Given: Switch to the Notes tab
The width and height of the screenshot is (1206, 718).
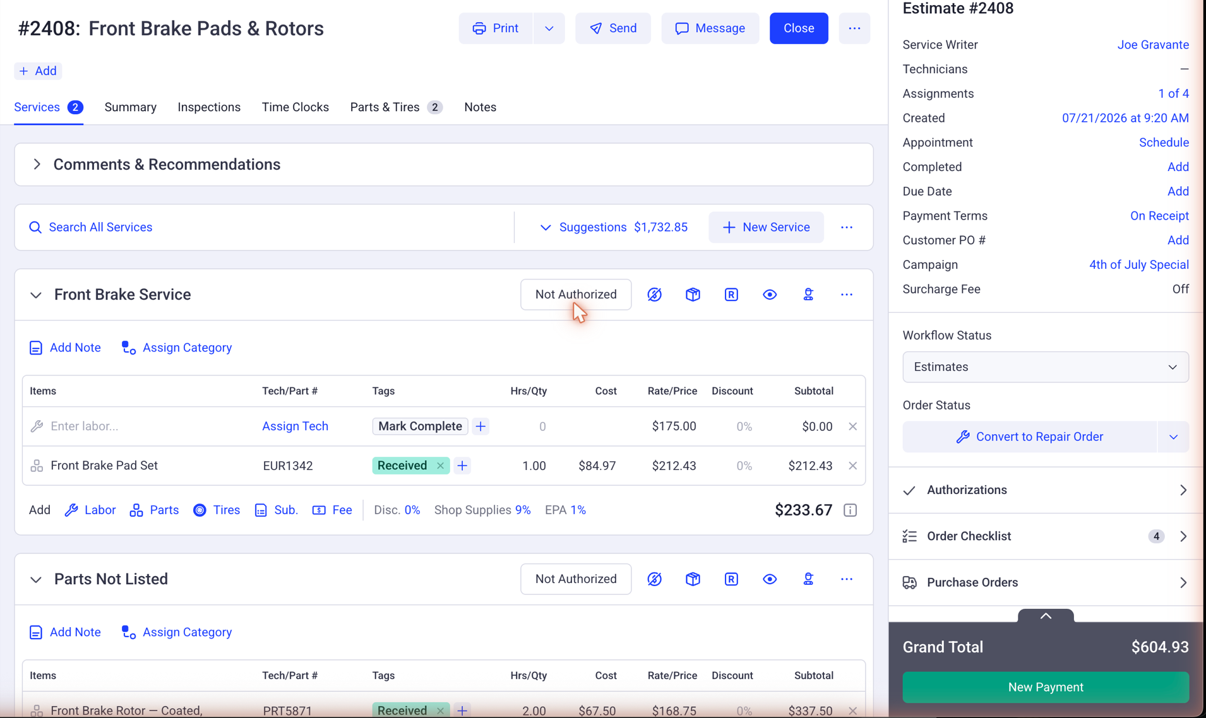Looking at the screenshot, I should click(480, 107).
